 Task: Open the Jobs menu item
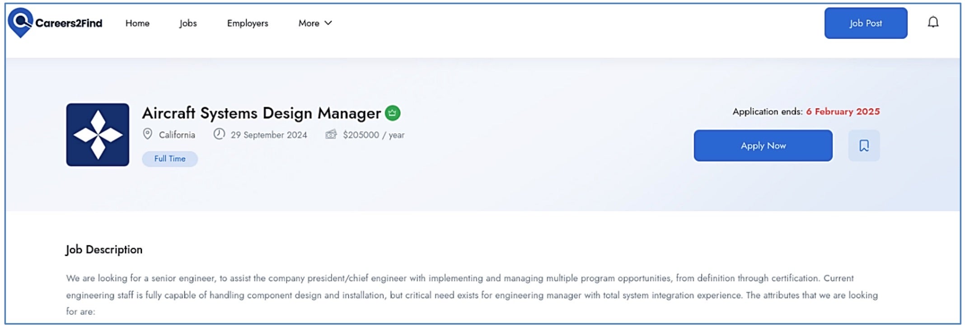click(188, 23)
